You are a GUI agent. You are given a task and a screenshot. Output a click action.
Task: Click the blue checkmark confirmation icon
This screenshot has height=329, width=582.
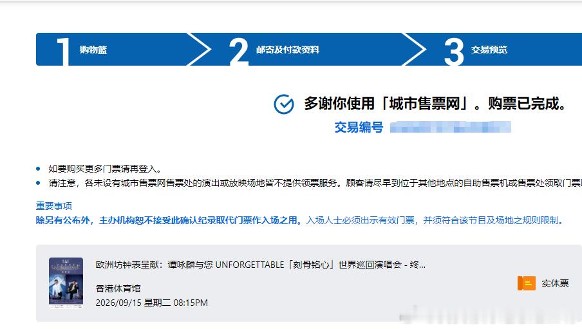coord(284,104)
